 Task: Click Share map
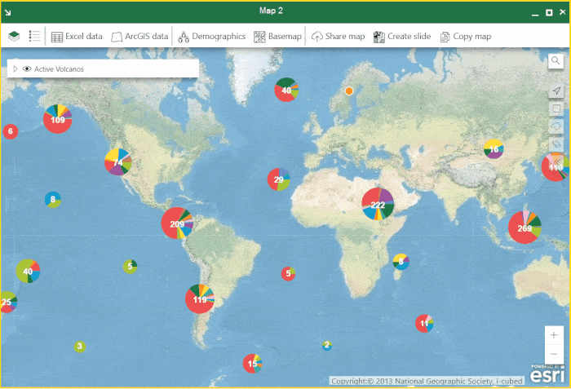338,37
